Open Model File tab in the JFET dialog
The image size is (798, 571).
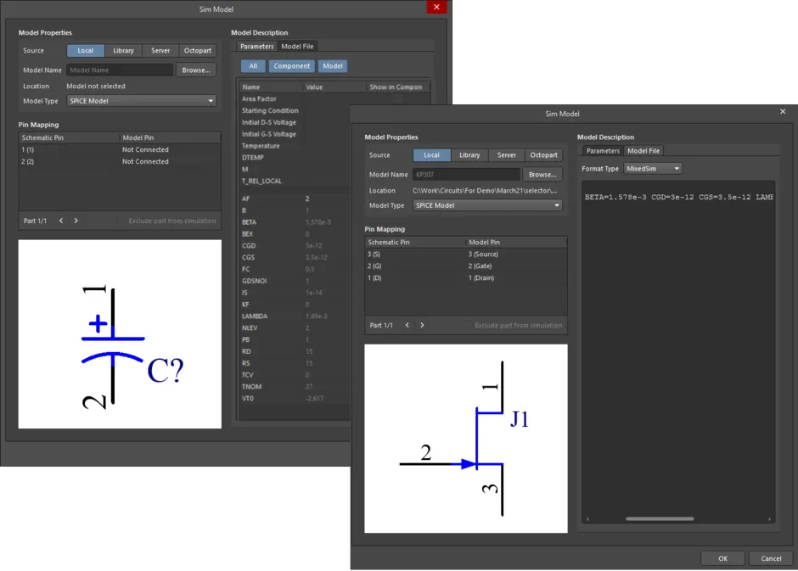point(643,150)
